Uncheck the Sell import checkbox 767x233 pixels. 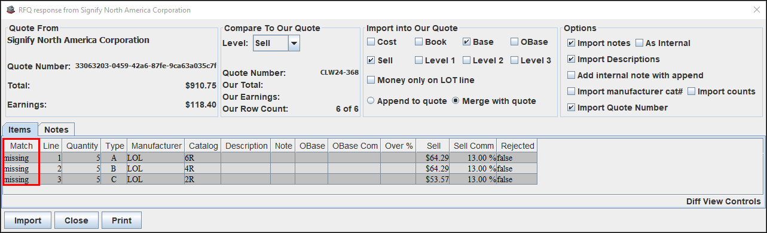click(x=371, y=60)
